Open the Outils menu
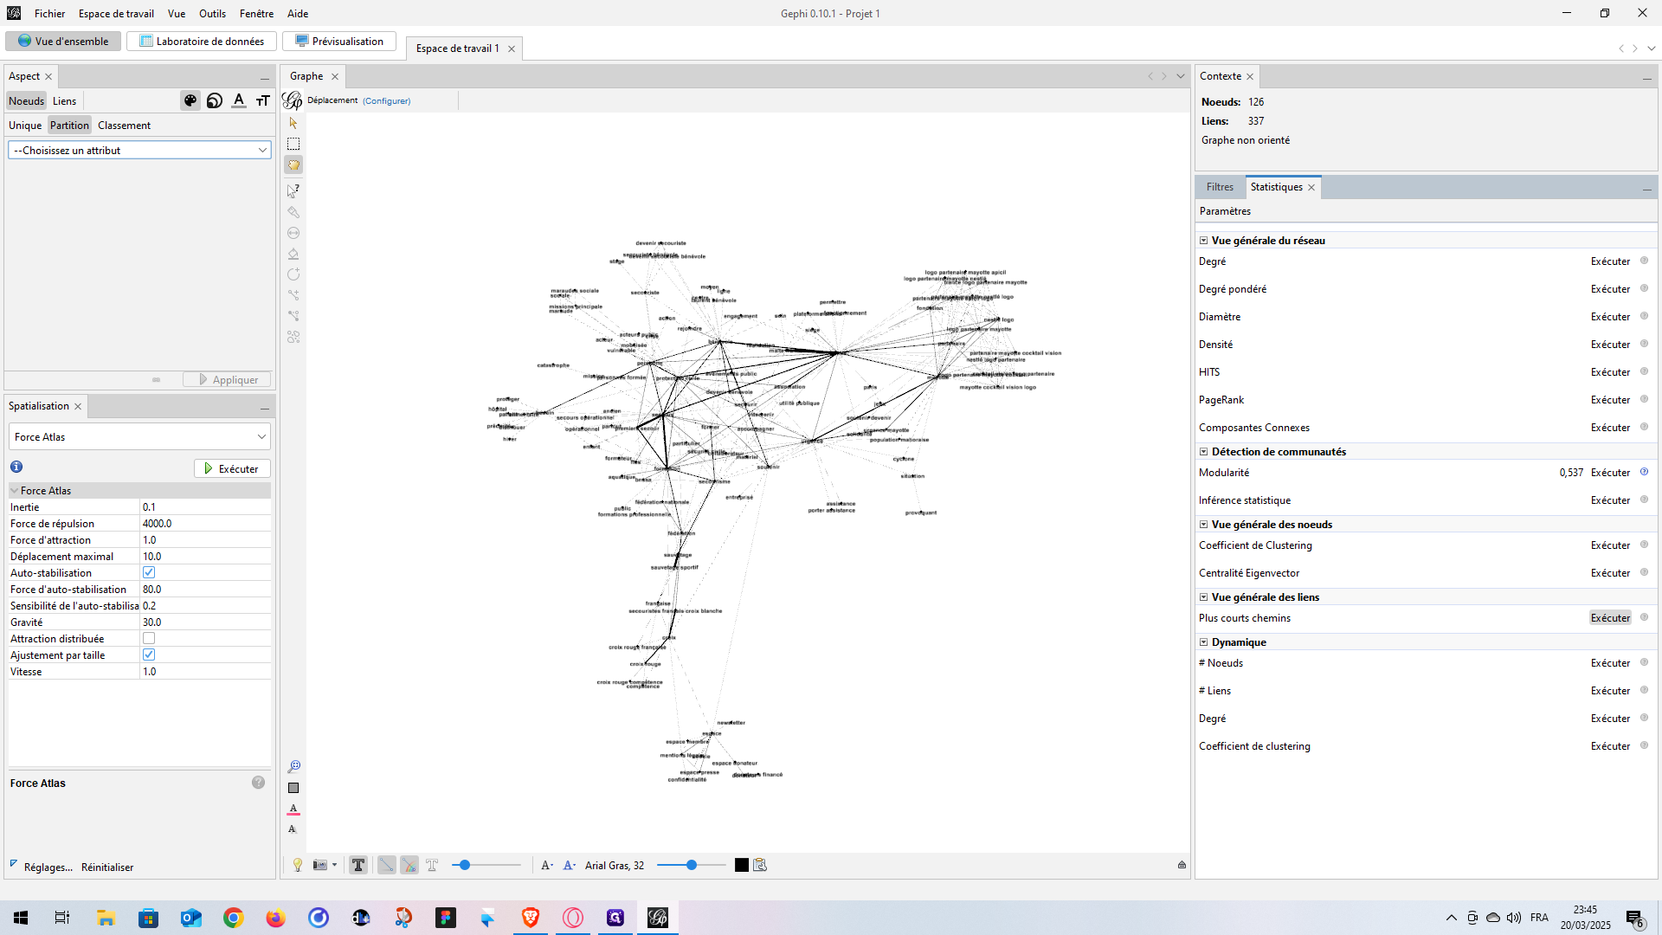The image size is (1662, 935). [212, 13]
